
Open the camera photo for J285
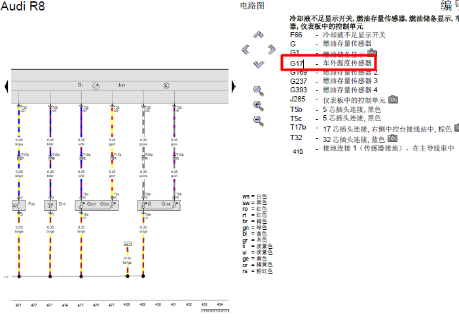pos(393,100)
